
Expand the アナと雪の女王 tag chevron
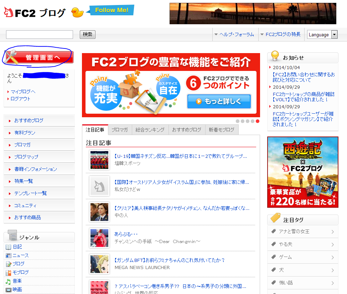tap(333, 232)
